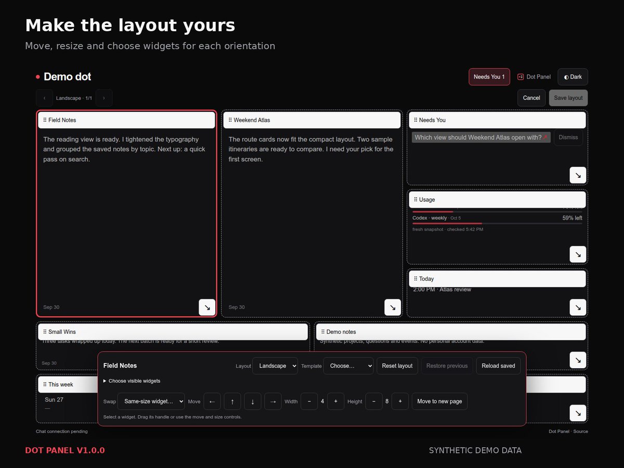Screen dimensions: 624x468
Task: Open 'Which view should Weekend Atlas open with?' link
Action: pos(481,137)
